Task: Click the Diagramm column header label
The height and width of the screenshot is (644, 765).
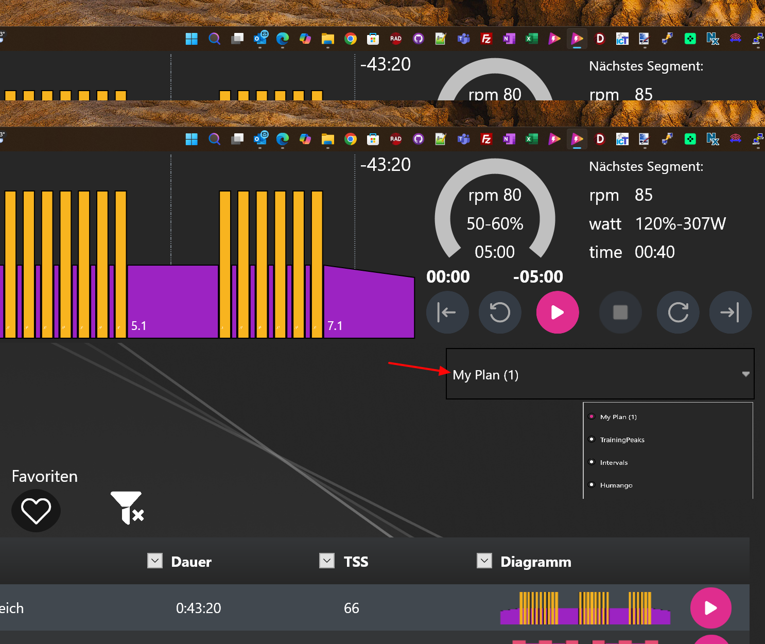Action: pyautogui.click(x=535, y=562)
